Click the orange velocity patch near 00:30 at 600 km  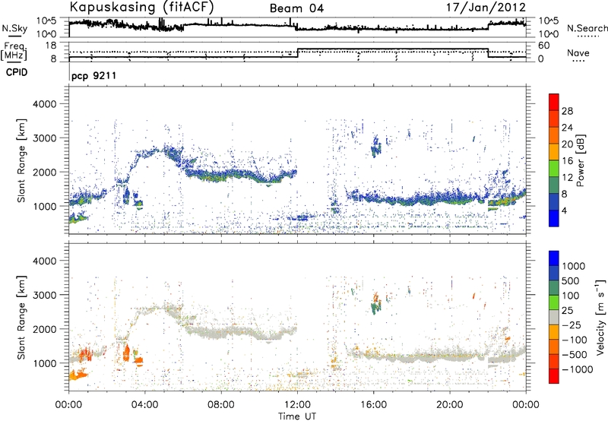pos(78,375)
